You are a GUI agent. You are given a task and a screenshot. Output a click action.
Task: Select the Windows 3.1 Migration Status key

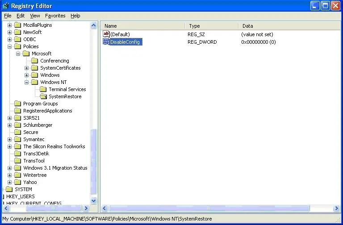55,168
